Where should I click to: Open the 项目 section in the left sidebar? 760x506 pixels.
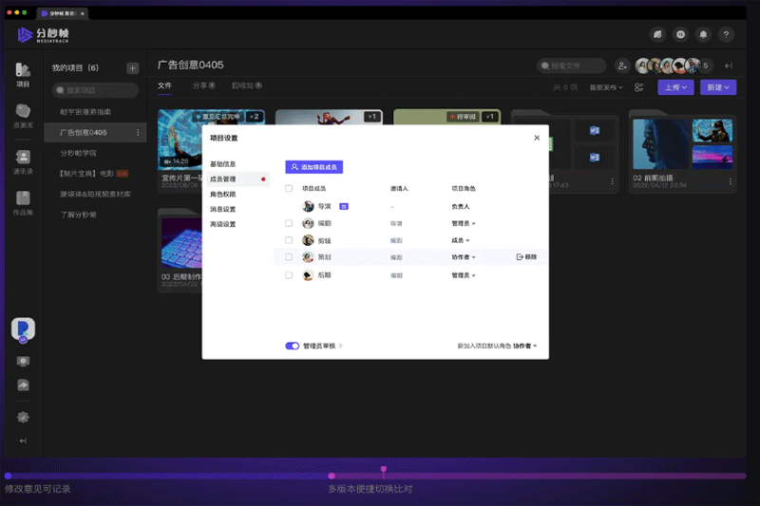tap(23, 75)
